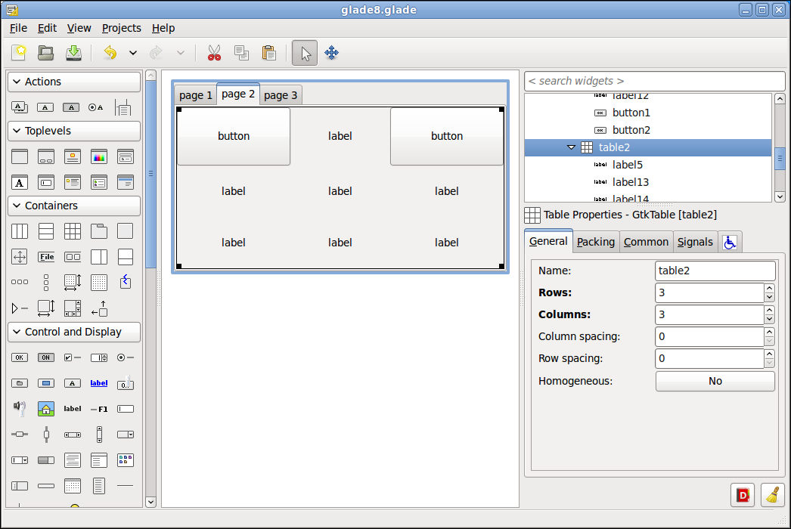
Task: Select label13 in the widget tree
Action: [x=631, y=182]
